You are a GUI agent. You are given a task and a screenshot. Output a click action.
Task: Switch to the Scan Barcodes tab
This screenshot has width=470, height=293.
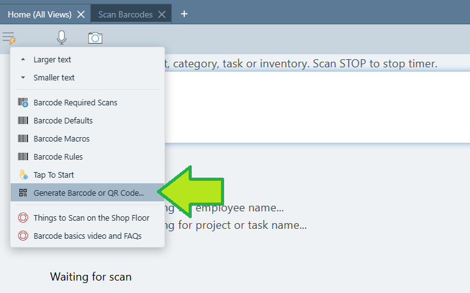[x=125, y=14]
